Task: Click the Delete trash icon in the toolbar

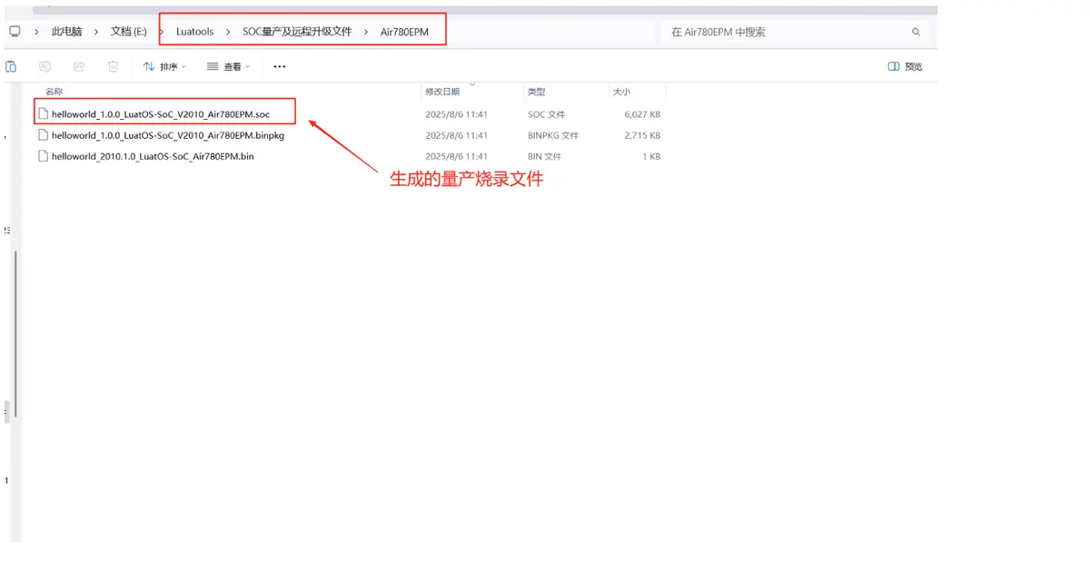Action: pyautogui.click(x=114, y=66)
